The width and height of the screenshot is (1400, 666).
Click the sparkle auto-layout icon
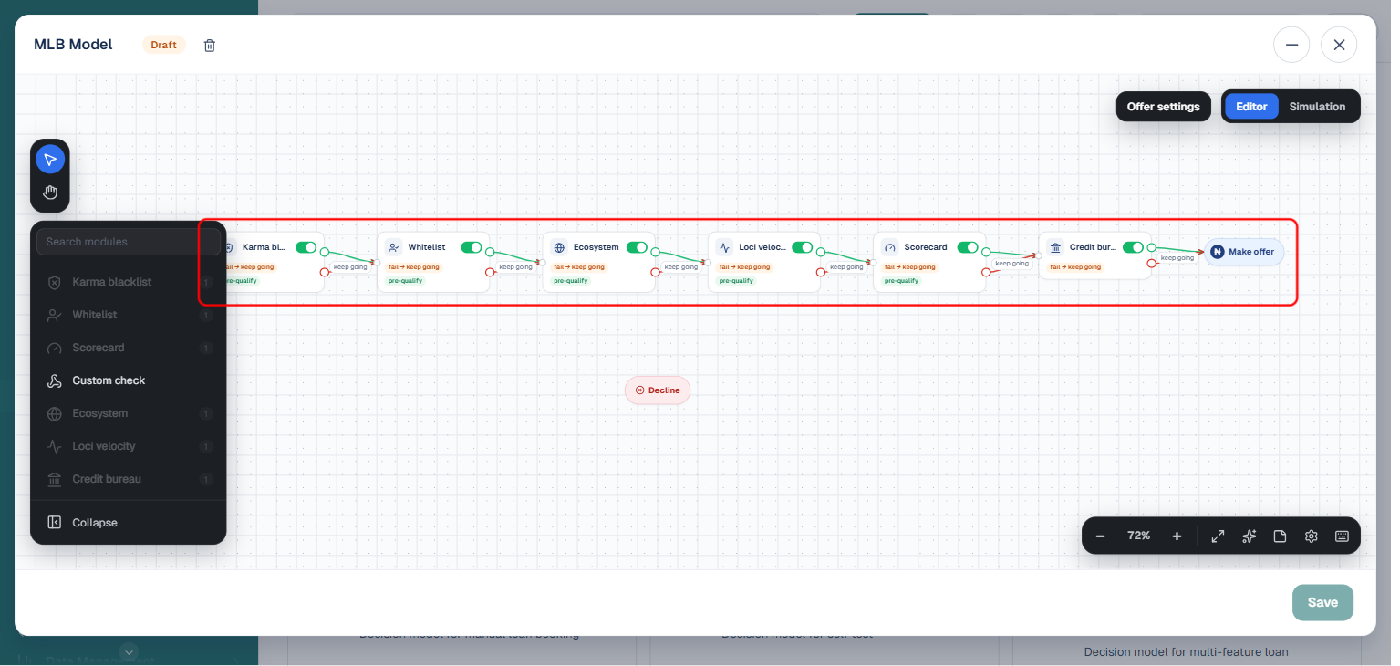[x=1250, y=536]
